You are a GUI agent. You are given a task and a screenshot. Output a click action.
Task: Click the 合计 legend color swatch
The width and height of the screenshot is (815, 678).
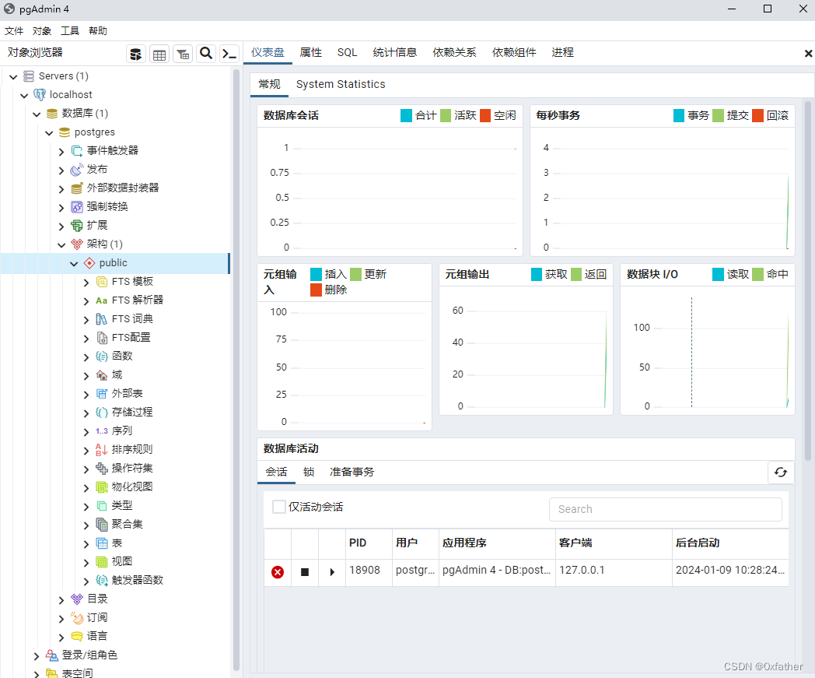point(406,114)
